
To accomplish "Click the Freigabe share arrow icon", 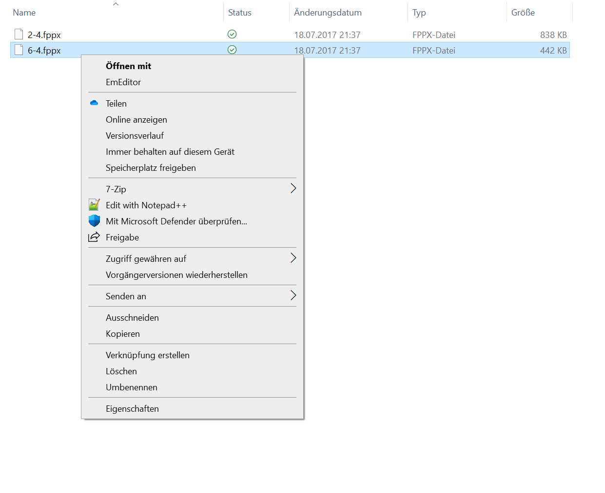I will pyautogui.click(x=94, y=237).
